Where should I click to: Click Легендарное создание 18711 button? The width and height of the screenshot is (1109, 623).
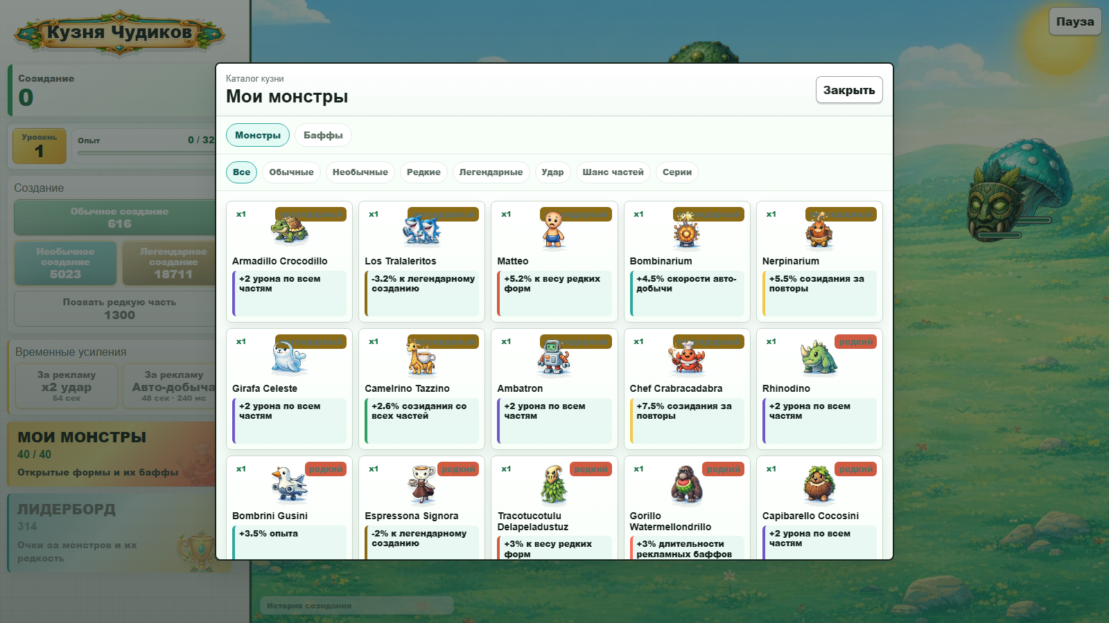point(169,263)
